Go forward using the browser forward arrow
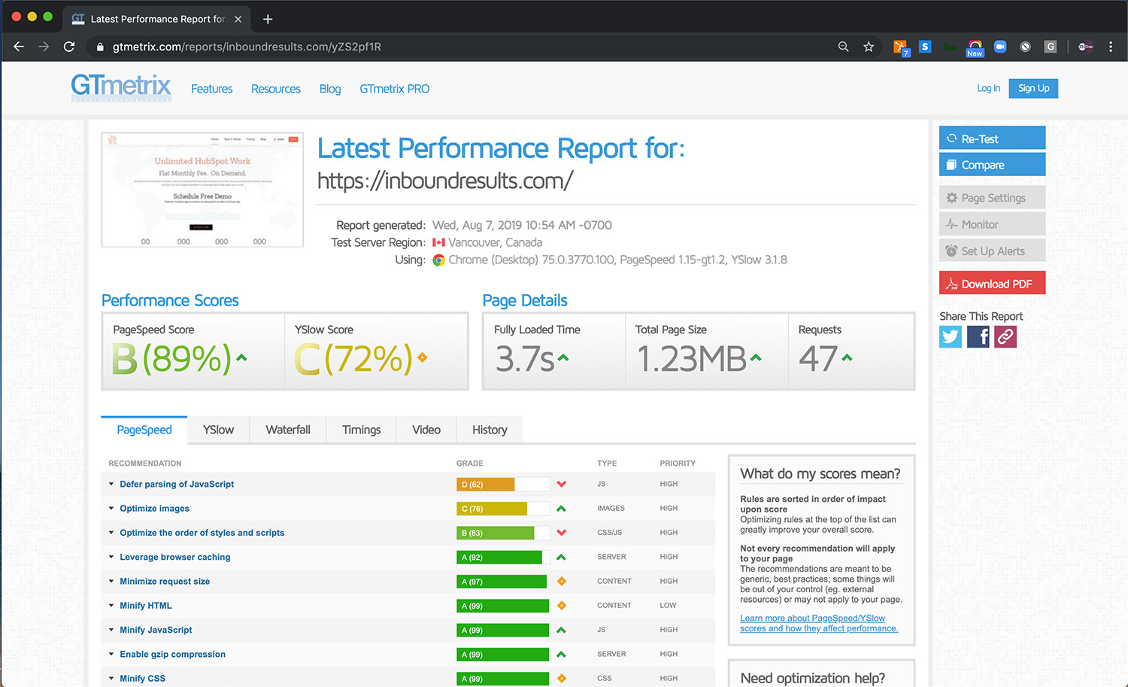The image size is (1128, 687). pyautogui.click(x=44, y=47)
